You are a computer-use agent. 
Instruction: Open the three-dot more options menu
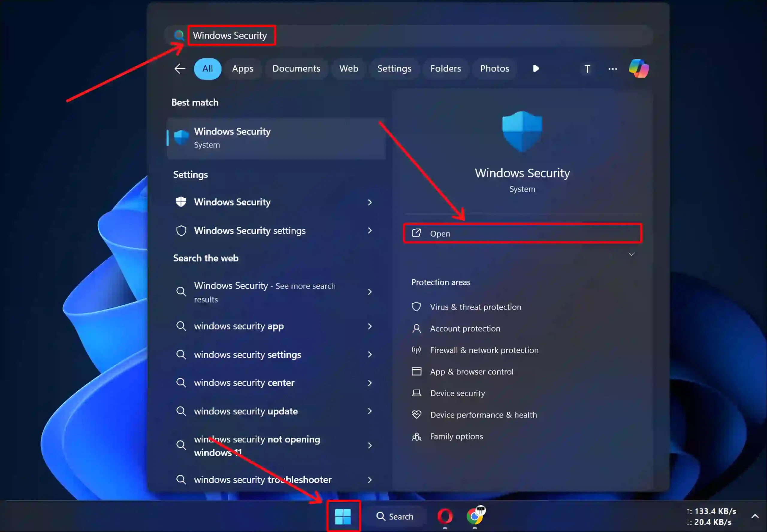click(x=612, y=69)
